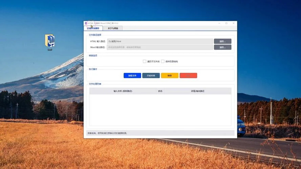Click the 文件路径选择 section label

[95, 35]
